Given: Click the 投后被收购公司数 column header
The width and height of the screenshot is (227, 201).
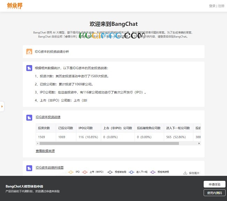Looking at the screenshot, I should [149, 128].
